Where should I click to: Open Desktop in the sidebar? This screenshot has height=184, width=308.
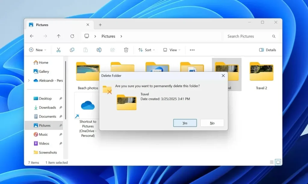(43, 98)
